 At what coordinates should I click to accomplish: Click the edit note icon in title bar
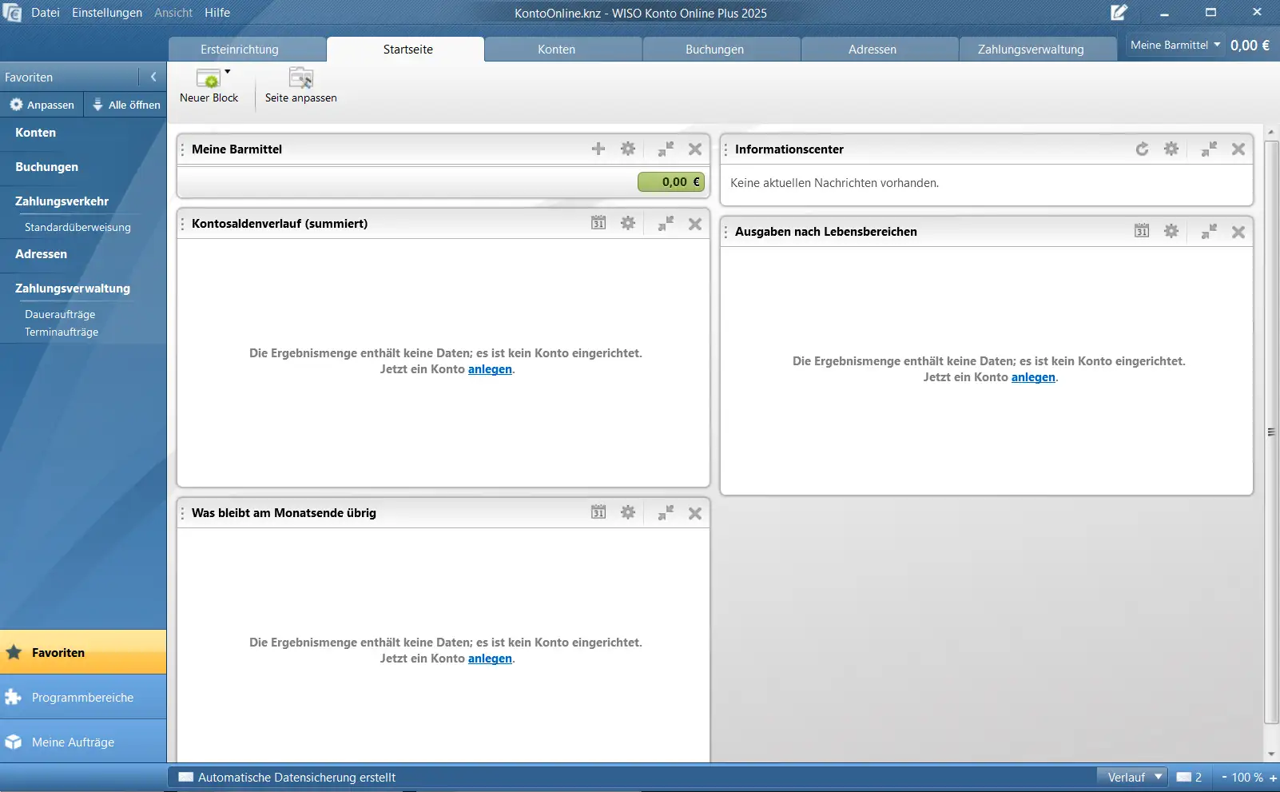click(1119, 13)
